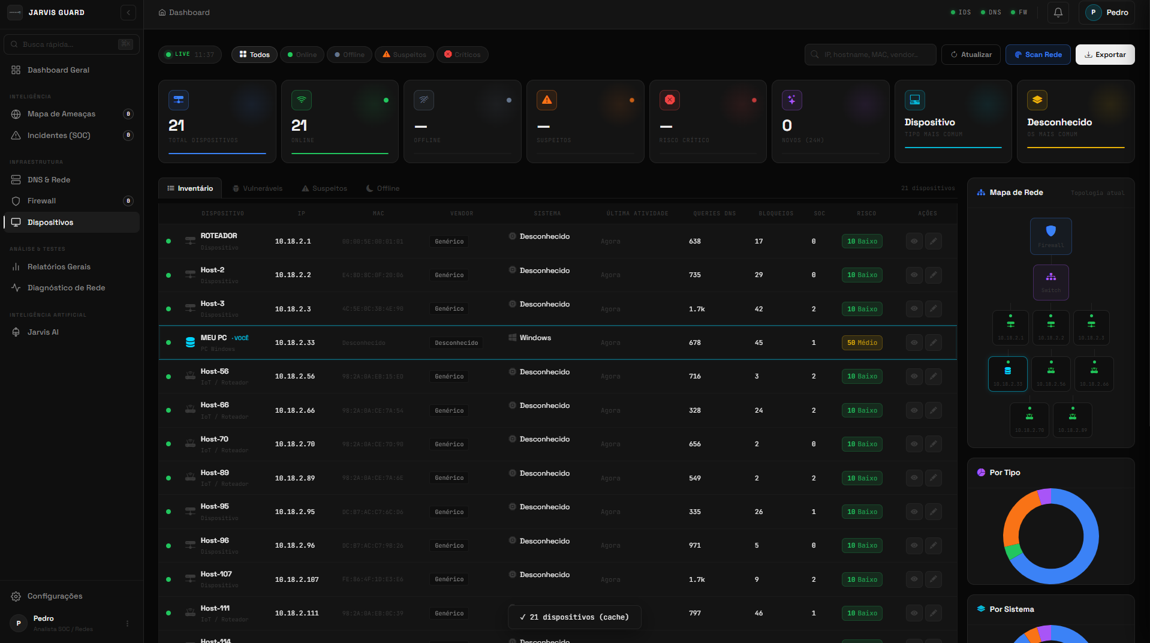
Task: Click the Exportar button
Action: tap(1104, 55)
